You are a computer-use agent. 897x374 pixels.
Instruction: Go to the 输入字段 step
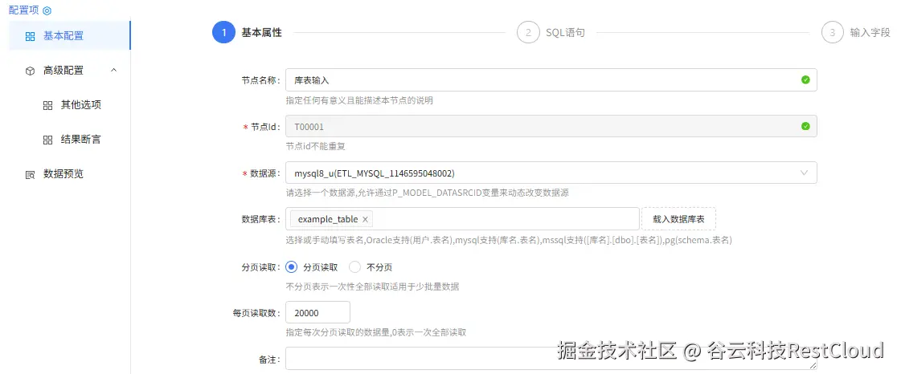click(870, 33)
